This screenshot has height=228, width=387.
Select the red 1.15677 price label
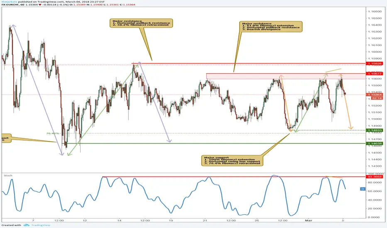[x=375, y=73]
